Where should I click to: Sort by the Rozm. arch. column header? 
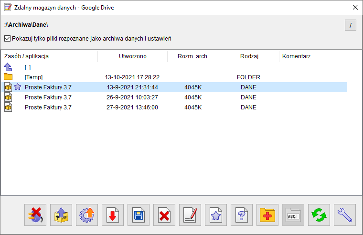[x=193, y=56]
